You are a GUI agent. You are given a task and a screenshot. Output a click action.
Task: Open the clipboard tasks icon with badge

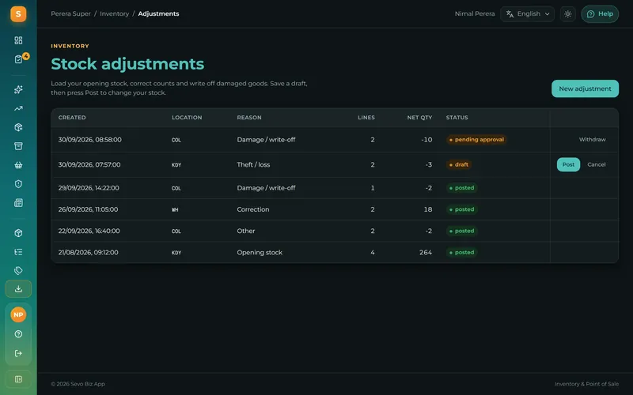click(18, 59)
